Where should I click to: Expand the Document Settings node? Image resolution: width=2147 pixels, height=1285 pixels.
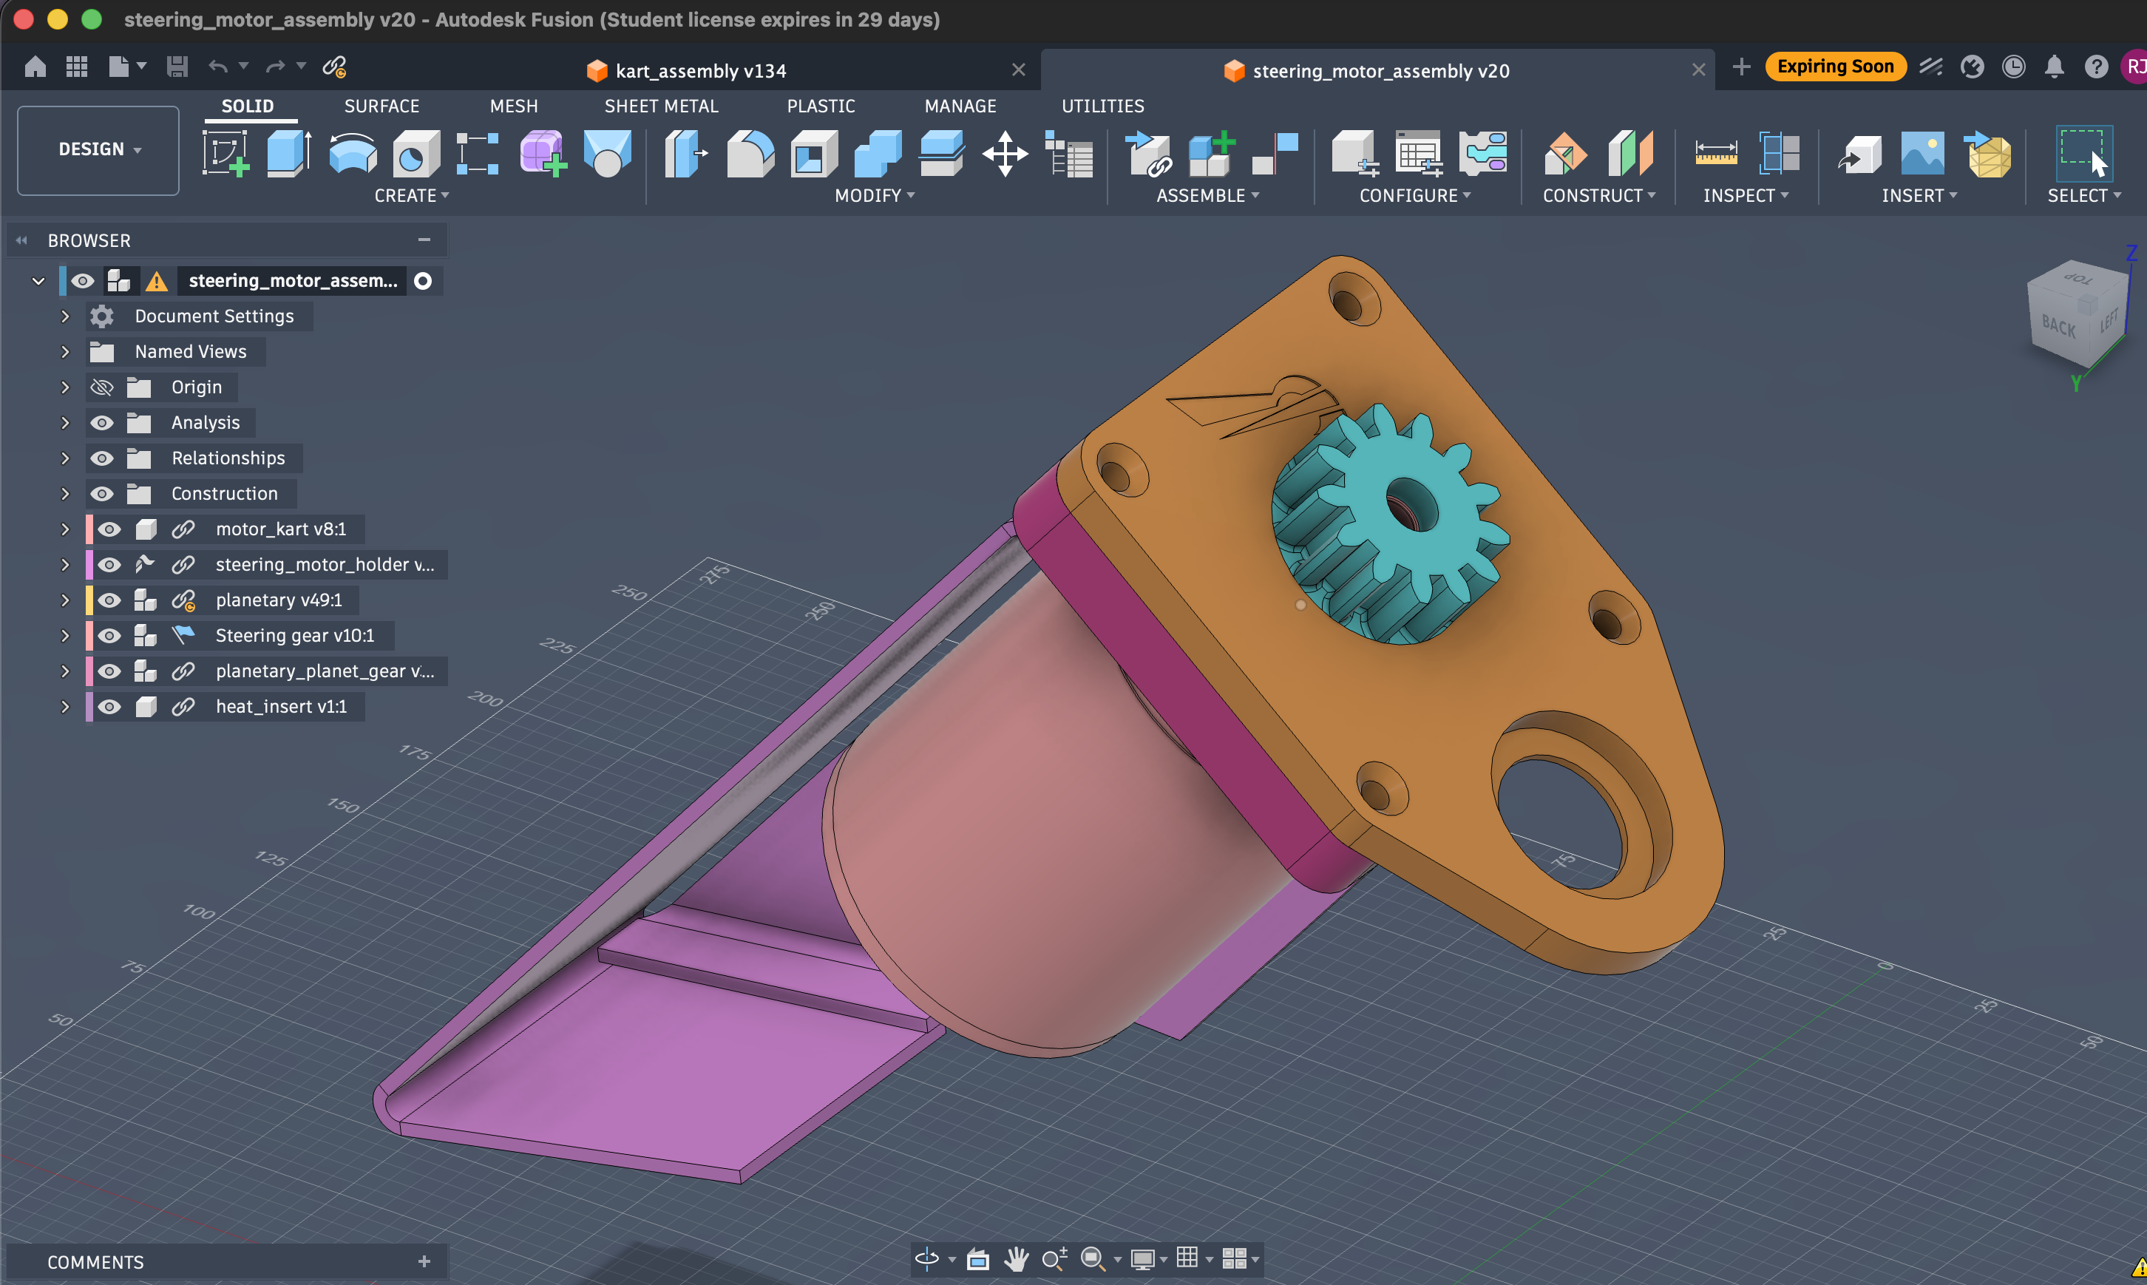point(65,316)
